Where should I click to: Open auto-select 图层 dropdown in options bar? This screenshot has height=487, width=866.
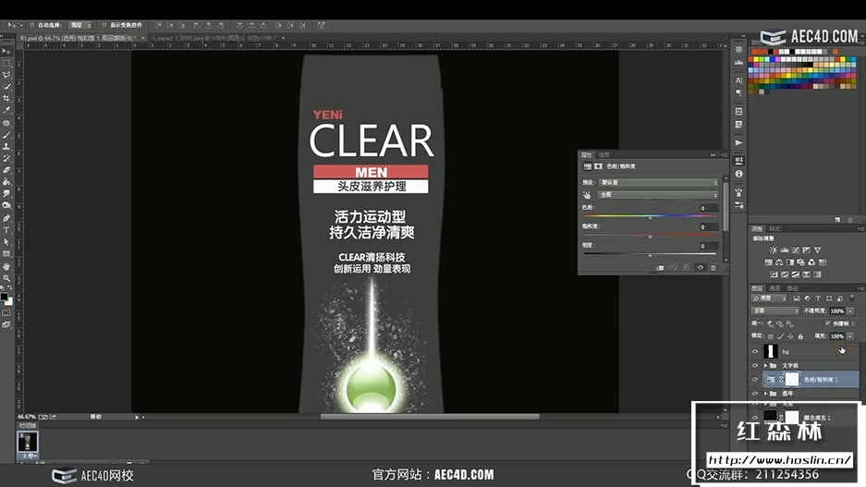coord(80,25)
